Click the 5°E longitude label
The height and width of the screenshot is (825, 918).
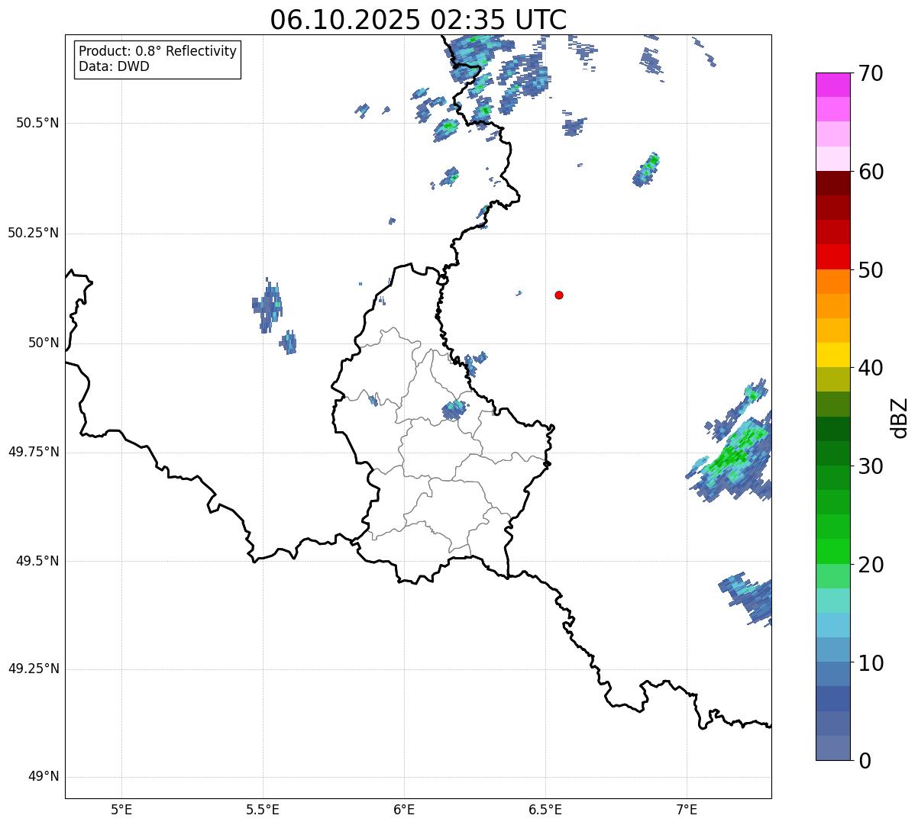coord(121,809)
